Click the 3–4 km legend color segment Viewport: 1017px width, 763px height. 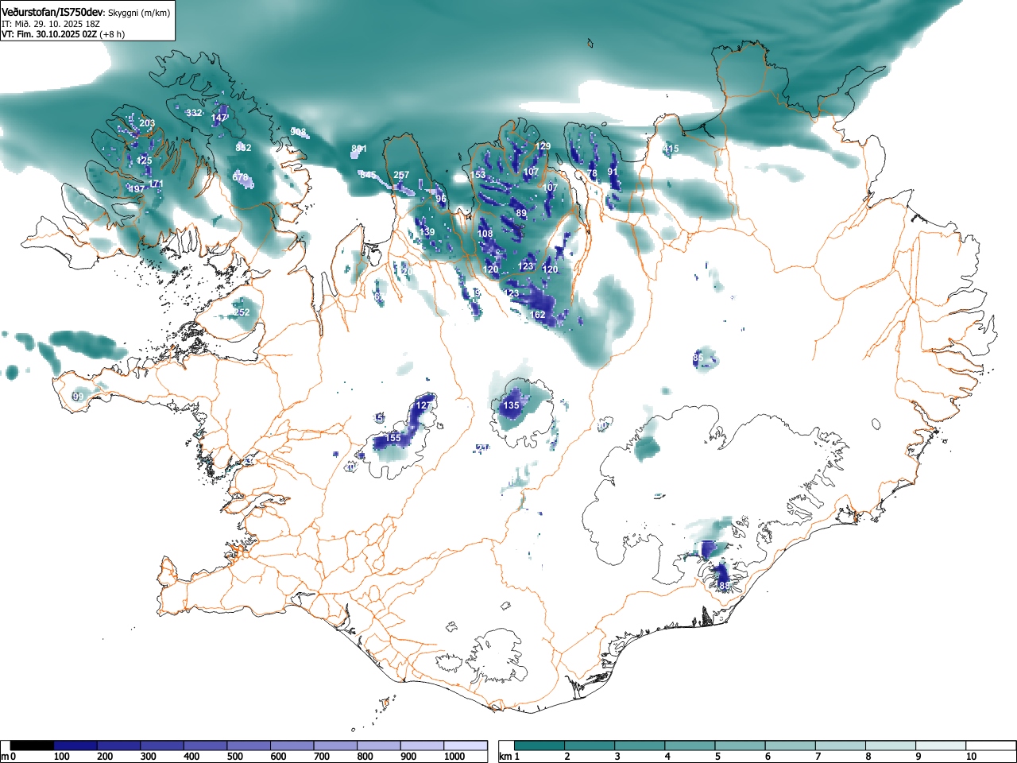point(641,746)
